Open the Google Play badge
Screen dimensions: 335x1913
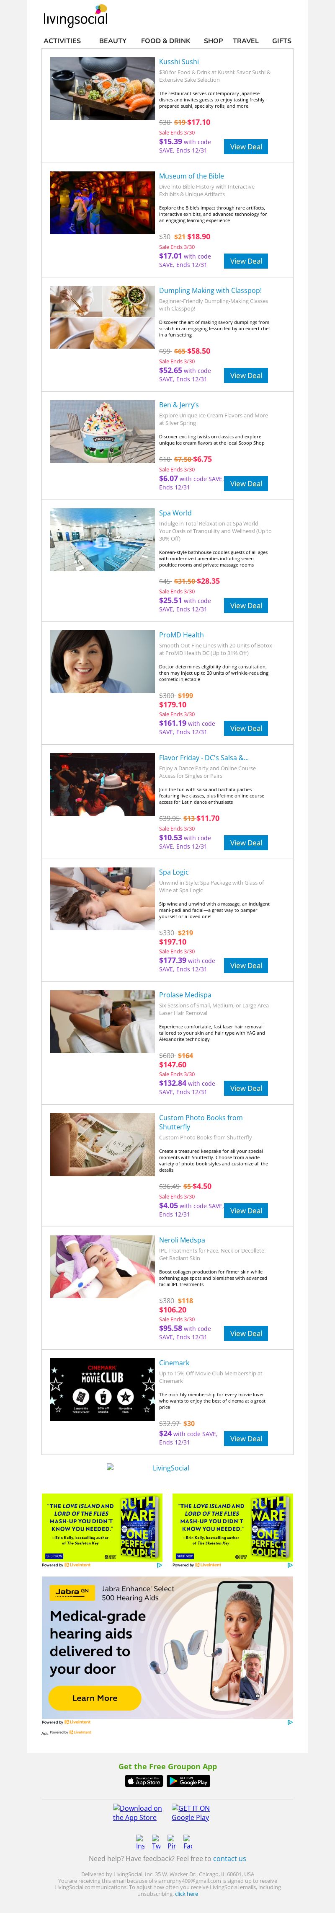pyautogui.click(x=188, y=1781)
